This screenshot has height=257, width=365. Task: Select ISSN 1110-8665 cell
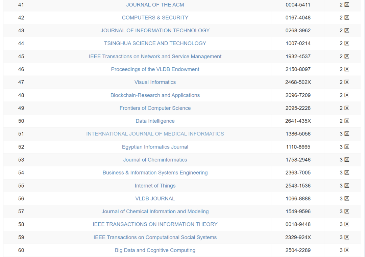[x=298, y=147]
